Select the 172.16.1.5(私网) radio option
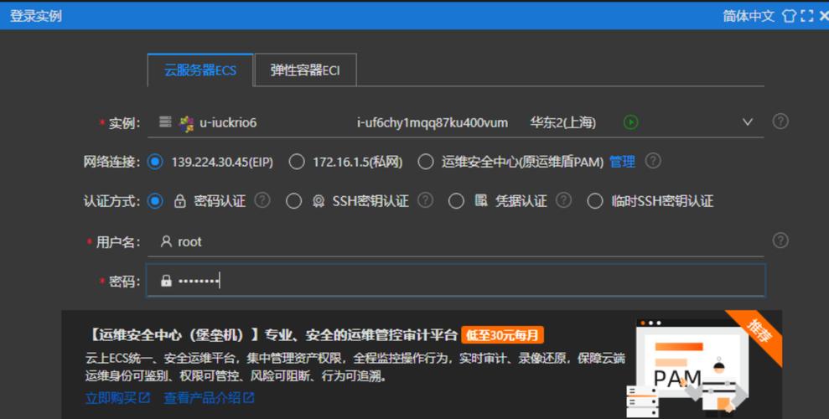This screenshot has width=829, height=419. click(297, 162)
